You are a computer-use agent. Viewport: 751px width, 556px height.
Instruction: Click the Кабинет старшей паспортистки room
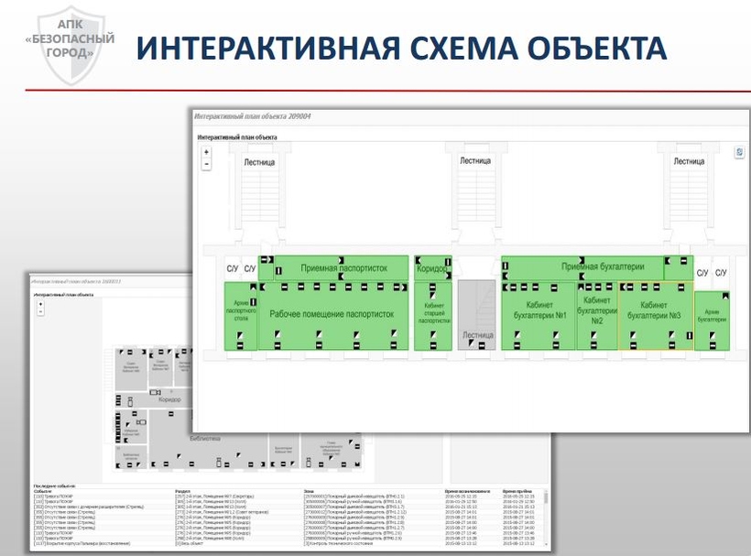coord(433,315)
